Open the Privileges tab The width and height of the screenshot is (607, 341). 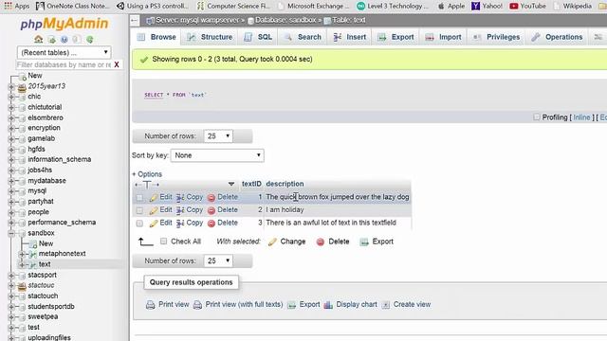(496, 37)
